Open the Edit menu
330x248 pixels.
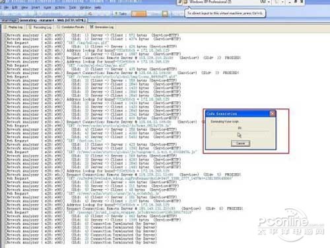[x=15, y=7]
